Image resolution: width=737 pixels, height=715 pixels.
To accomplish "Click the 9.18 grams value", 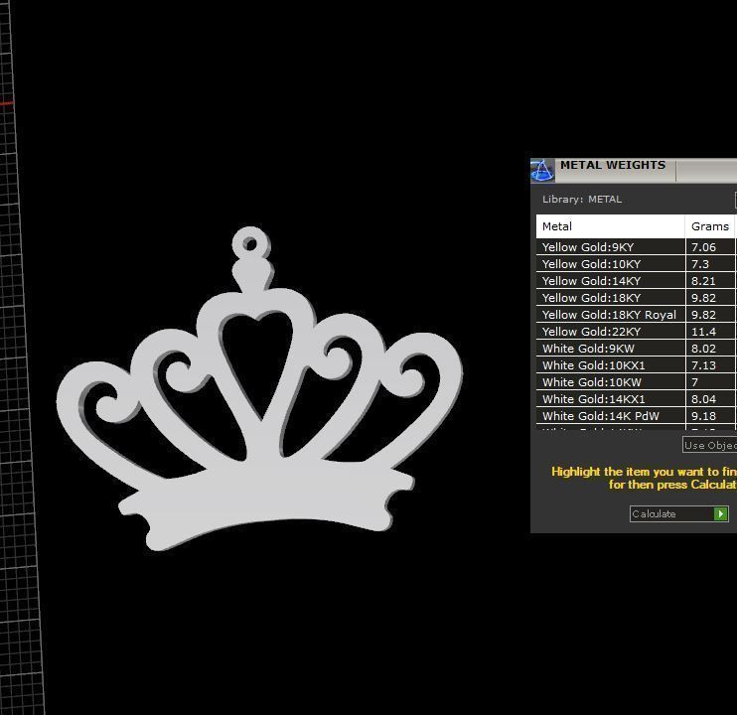I will pos(703,416).
